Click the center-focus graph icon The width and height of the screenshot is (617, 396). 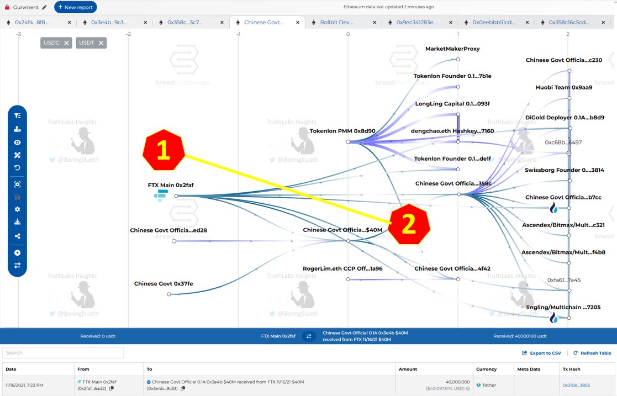pos(17,184)
